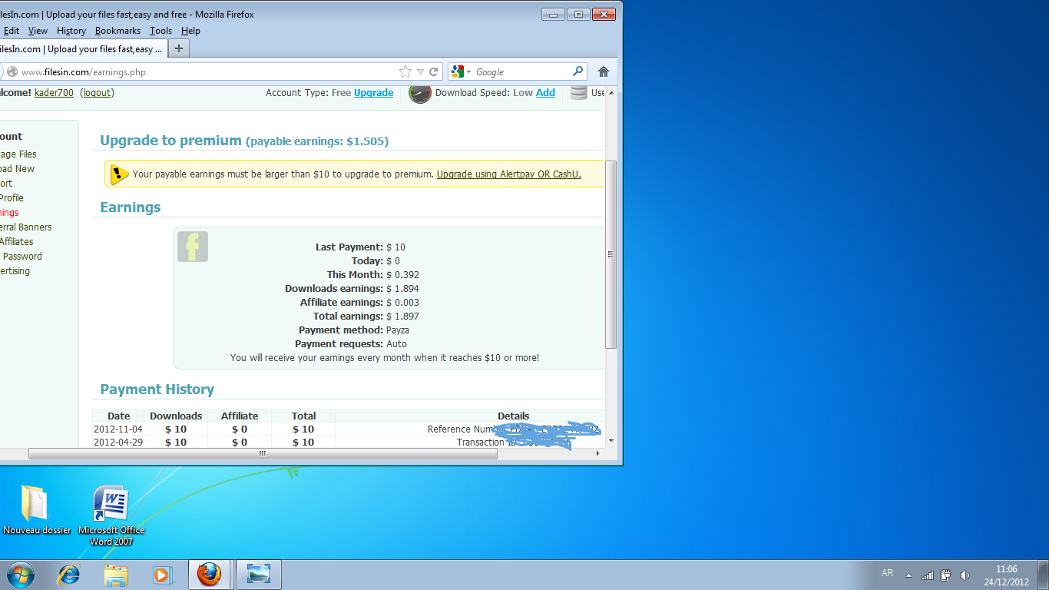Launch Internet Explorer from taskbar
This screenshot has width=1049, height=590.
(69, 574)
